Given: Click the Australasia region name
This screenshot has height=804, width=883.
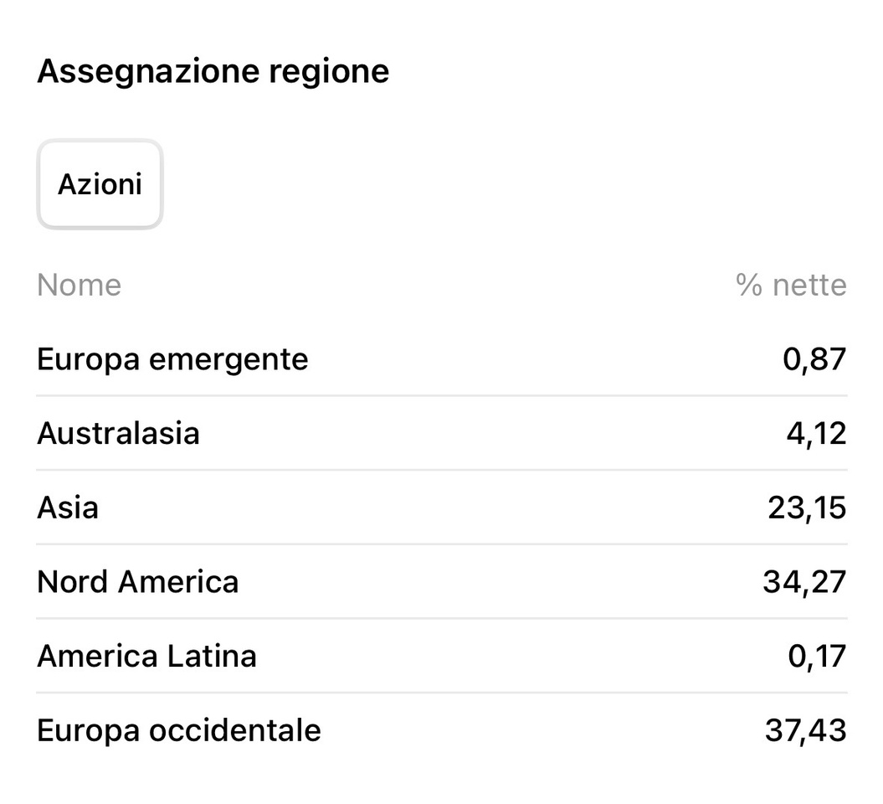Looking at the screenshot, I should pyautogui.click(x=118, y=434).
